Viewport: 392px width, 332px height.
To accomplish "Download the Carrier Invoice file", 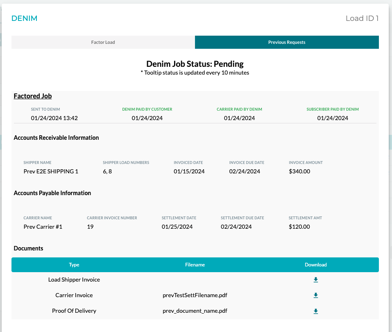I will pos(315,295).
